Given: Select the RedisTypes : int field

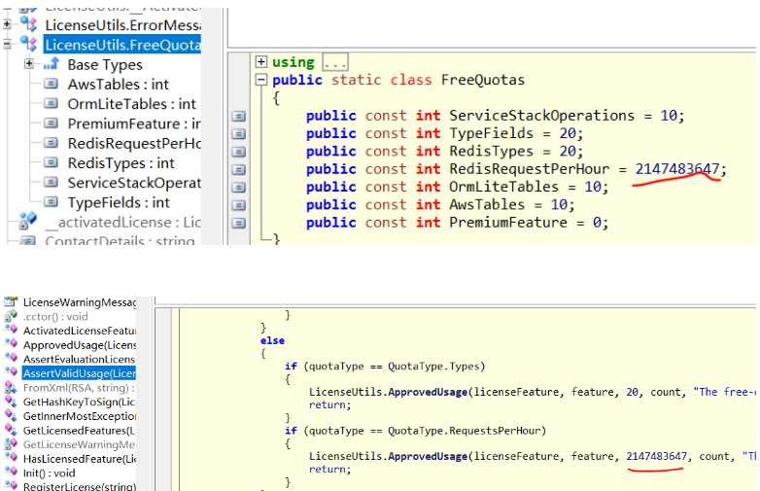Looking at the screenshot, I should click(x=121, y=163).
